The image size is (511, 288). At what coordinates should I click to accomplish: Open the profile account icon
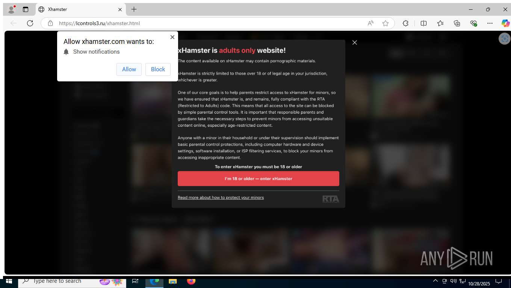tap(12, 9)
